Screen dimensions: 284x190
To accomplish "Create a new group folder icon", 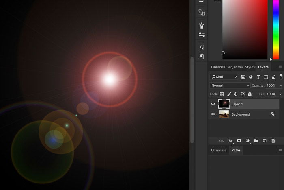I will 256,141.
